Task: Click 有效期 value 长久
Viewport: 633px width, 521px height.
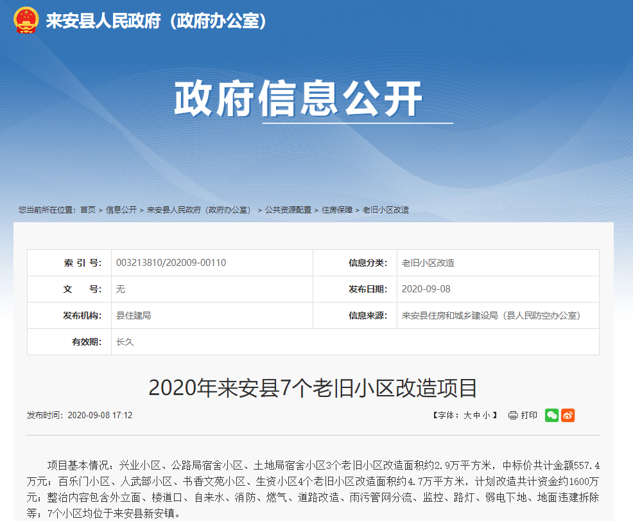Action: pyautogui.click(x=125, y=342)
